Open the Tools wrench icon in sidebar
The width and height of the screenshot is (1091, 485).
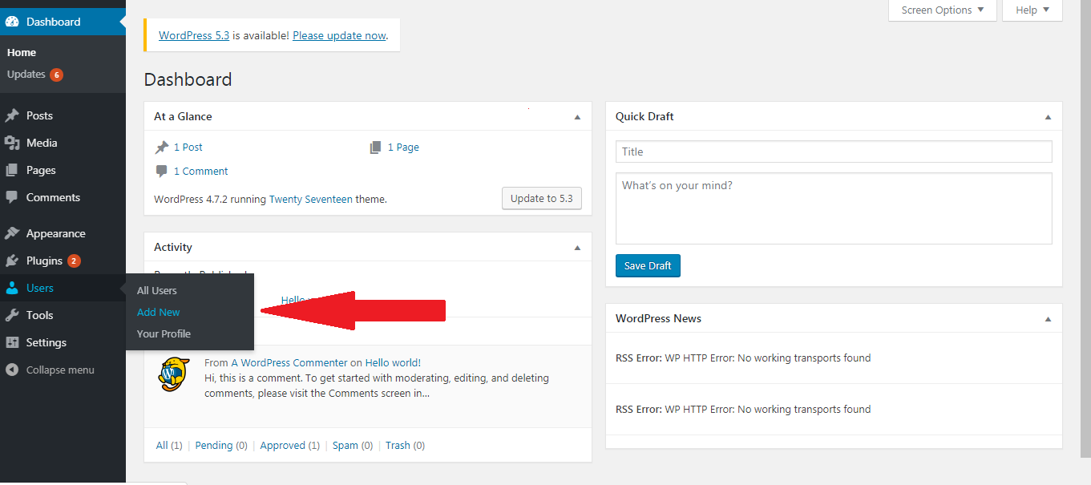pyautogui.click(x=12, y=315)
